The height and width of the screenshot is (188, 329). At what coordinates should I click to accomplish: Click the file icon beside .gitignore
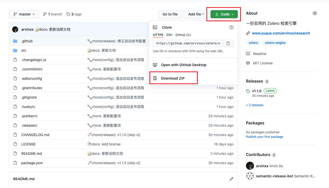pos(15,97)
